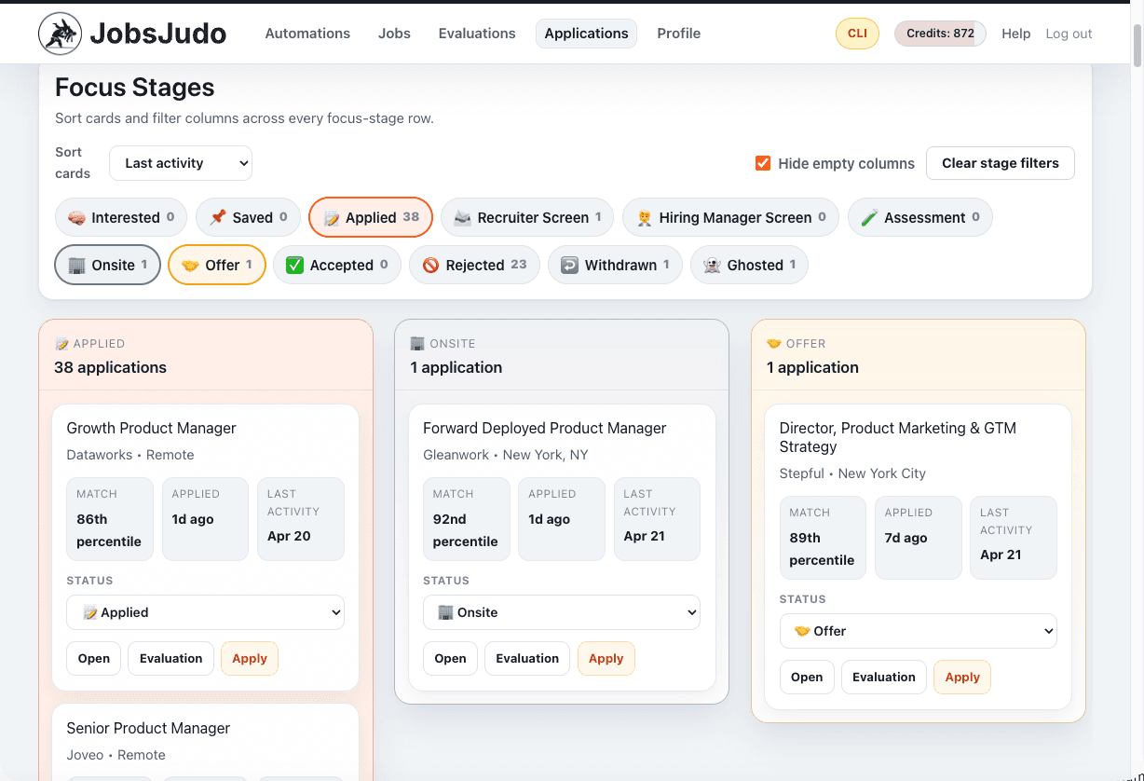The height and width of the screenshot is (781, 1144).
Task: Toggle the Applied 38 stage filter
Action: tap(371, 217)
